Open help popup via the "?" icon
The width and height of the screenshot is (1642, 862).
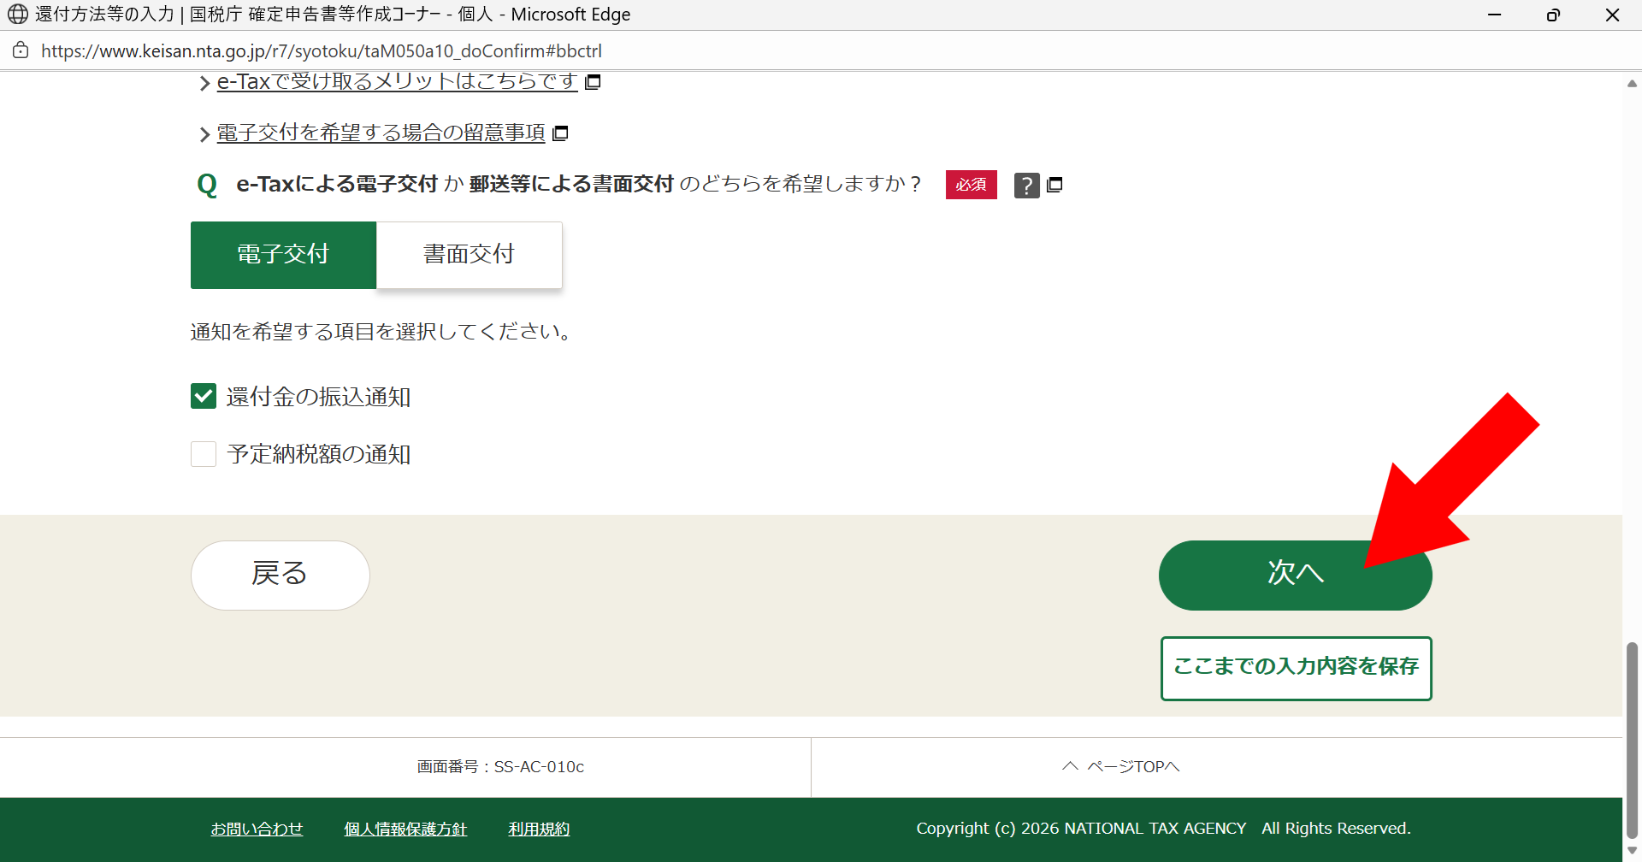[x=1026, y=185]
